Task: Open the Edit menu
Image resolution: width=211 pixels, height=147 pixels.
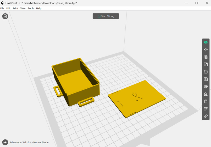Action: coord(8,8)
